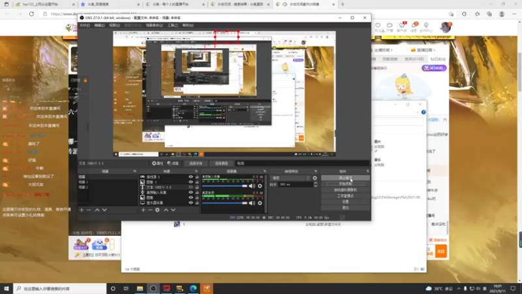Viewport: 522px width, 294px height.
Task: Pop out the Audio Mixer dock
Action: [265, 171]
